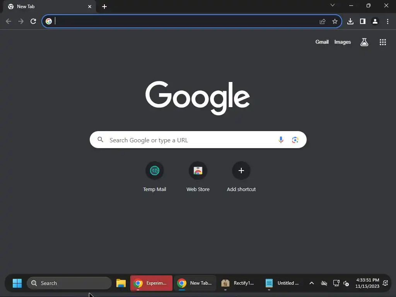Select the New Tab browser tab
The image size is (396, 297).
pyautogui.click(x=49, y=7)
